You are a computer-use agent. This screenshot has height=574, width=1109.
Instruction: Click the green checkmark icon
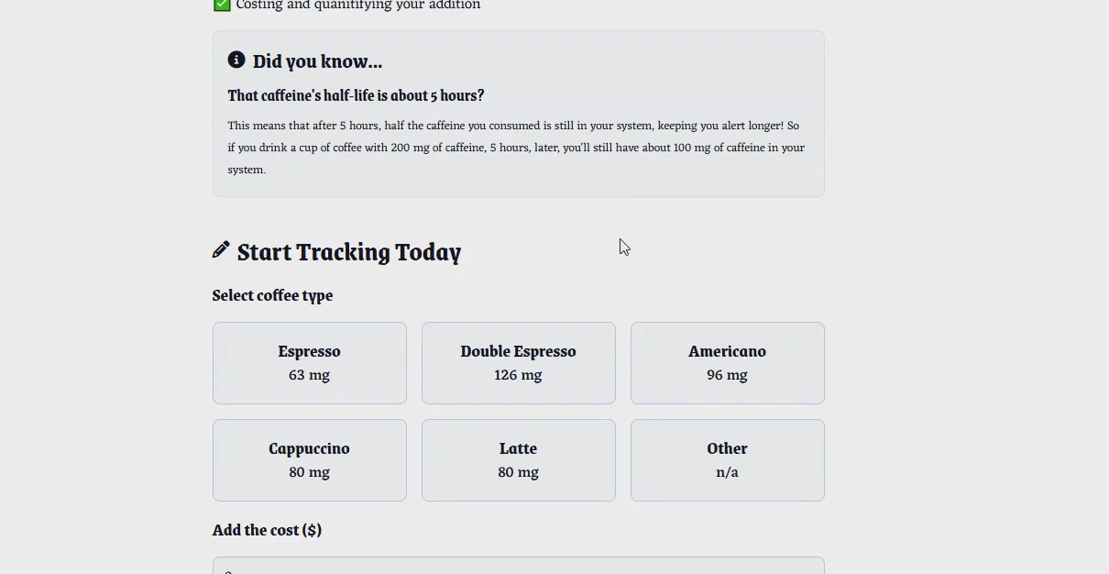pyautogui.click(x=222, y=5)
